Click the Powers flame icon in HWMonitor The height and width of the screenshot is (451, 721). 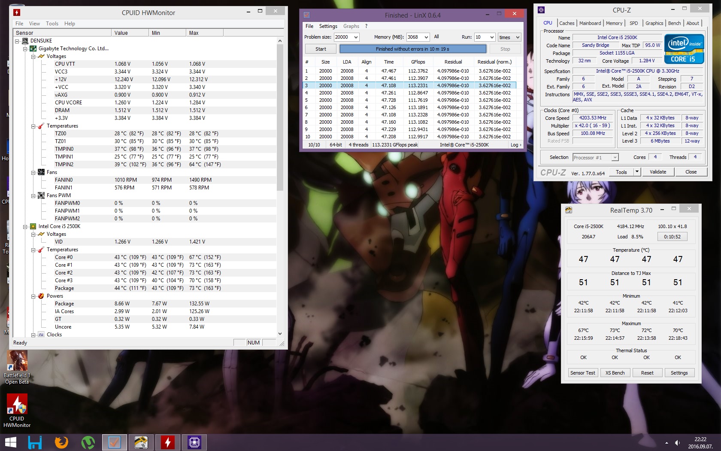pyautogui.click(x=41, y=296)
